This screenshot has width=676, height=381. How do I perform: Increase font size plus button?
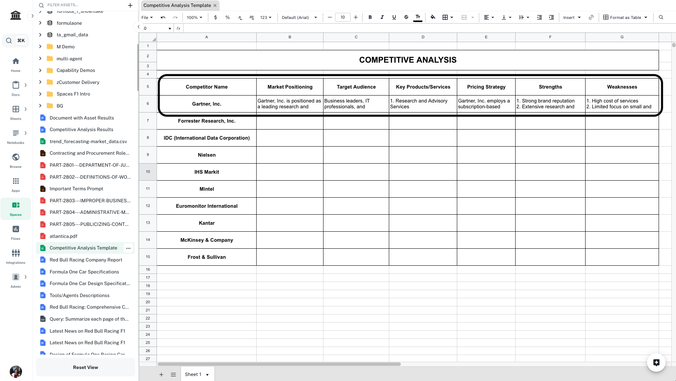[x=356, y=17]
